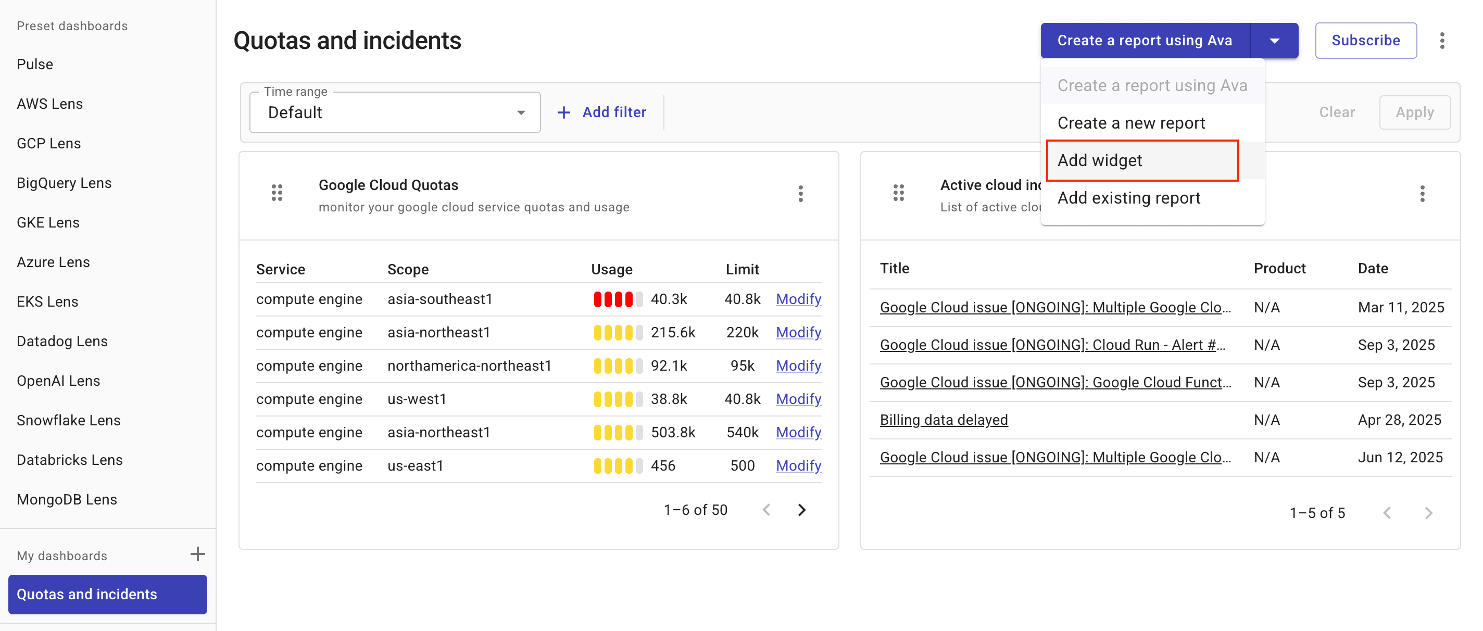Click the Add filter button
The width and height of the screenshot is (1483, 631).
(601, 112)
